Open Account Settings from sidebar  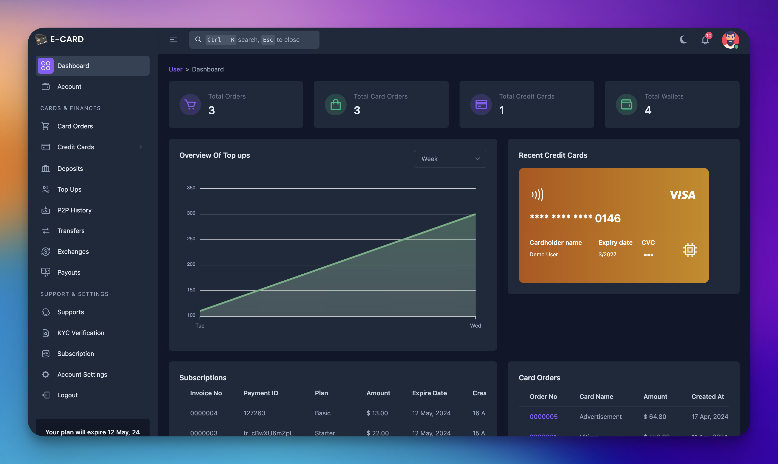pos(82,374)
